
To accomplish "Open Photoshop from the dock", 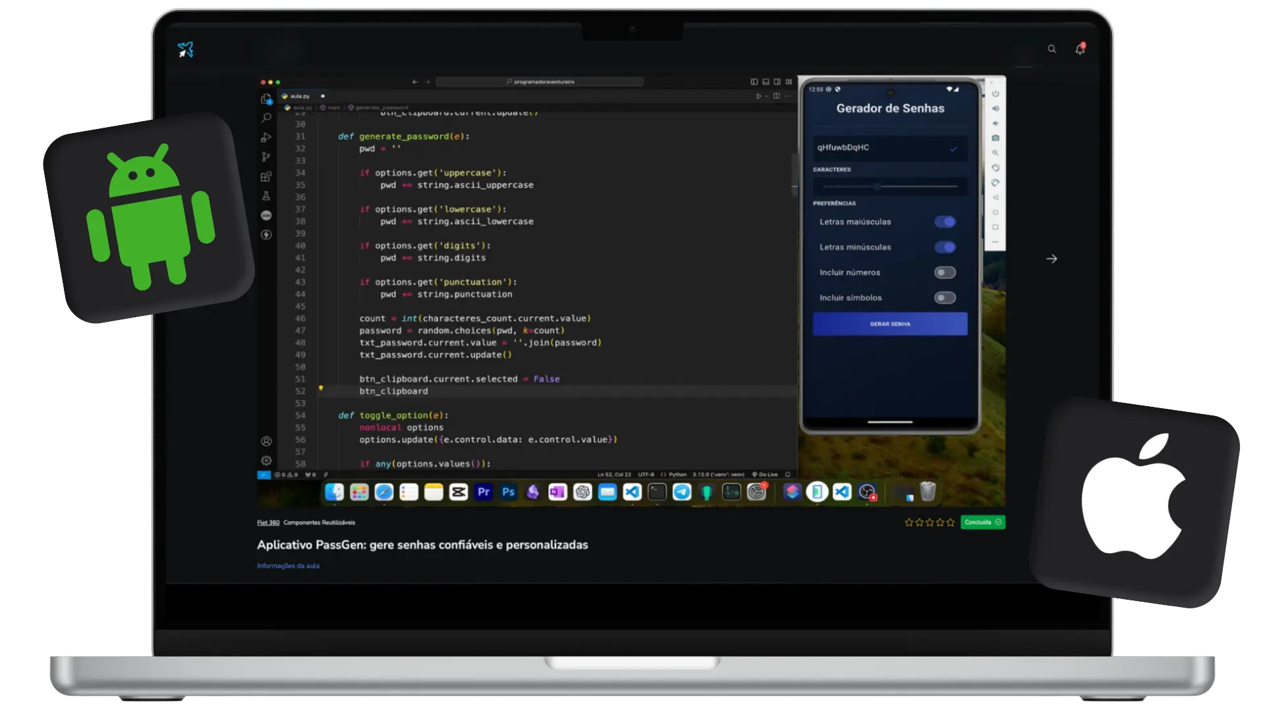I will coord(508,492).
